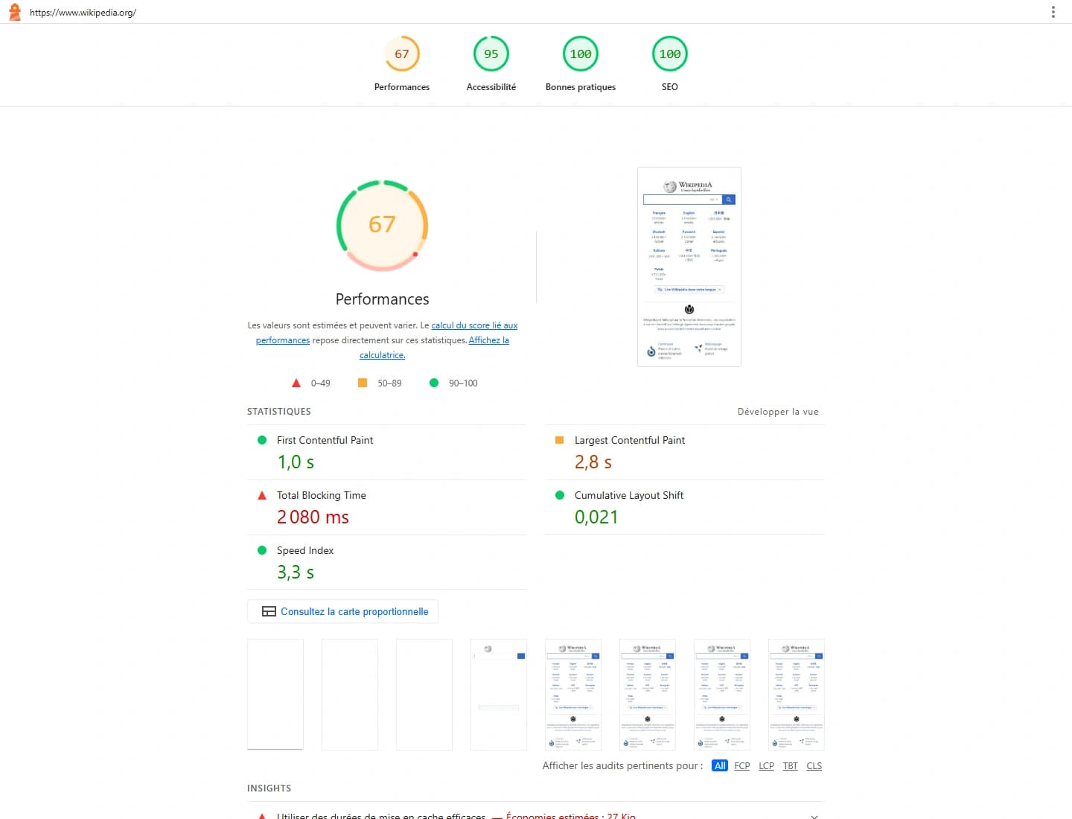This screenshot has height=819, width=1072.
Task: Select the TBT audit filter
Action: (791, 765)
